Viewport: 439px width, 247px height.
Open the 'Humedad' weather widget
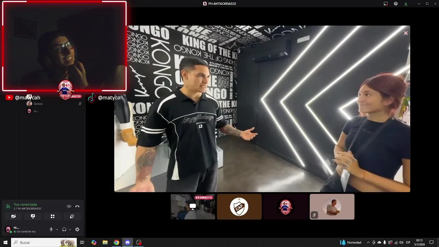point(351,243)
